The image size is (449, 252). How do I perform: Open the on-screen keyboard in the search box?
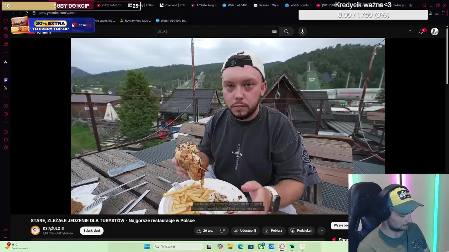pyautogui.click(x=274, y=31)
